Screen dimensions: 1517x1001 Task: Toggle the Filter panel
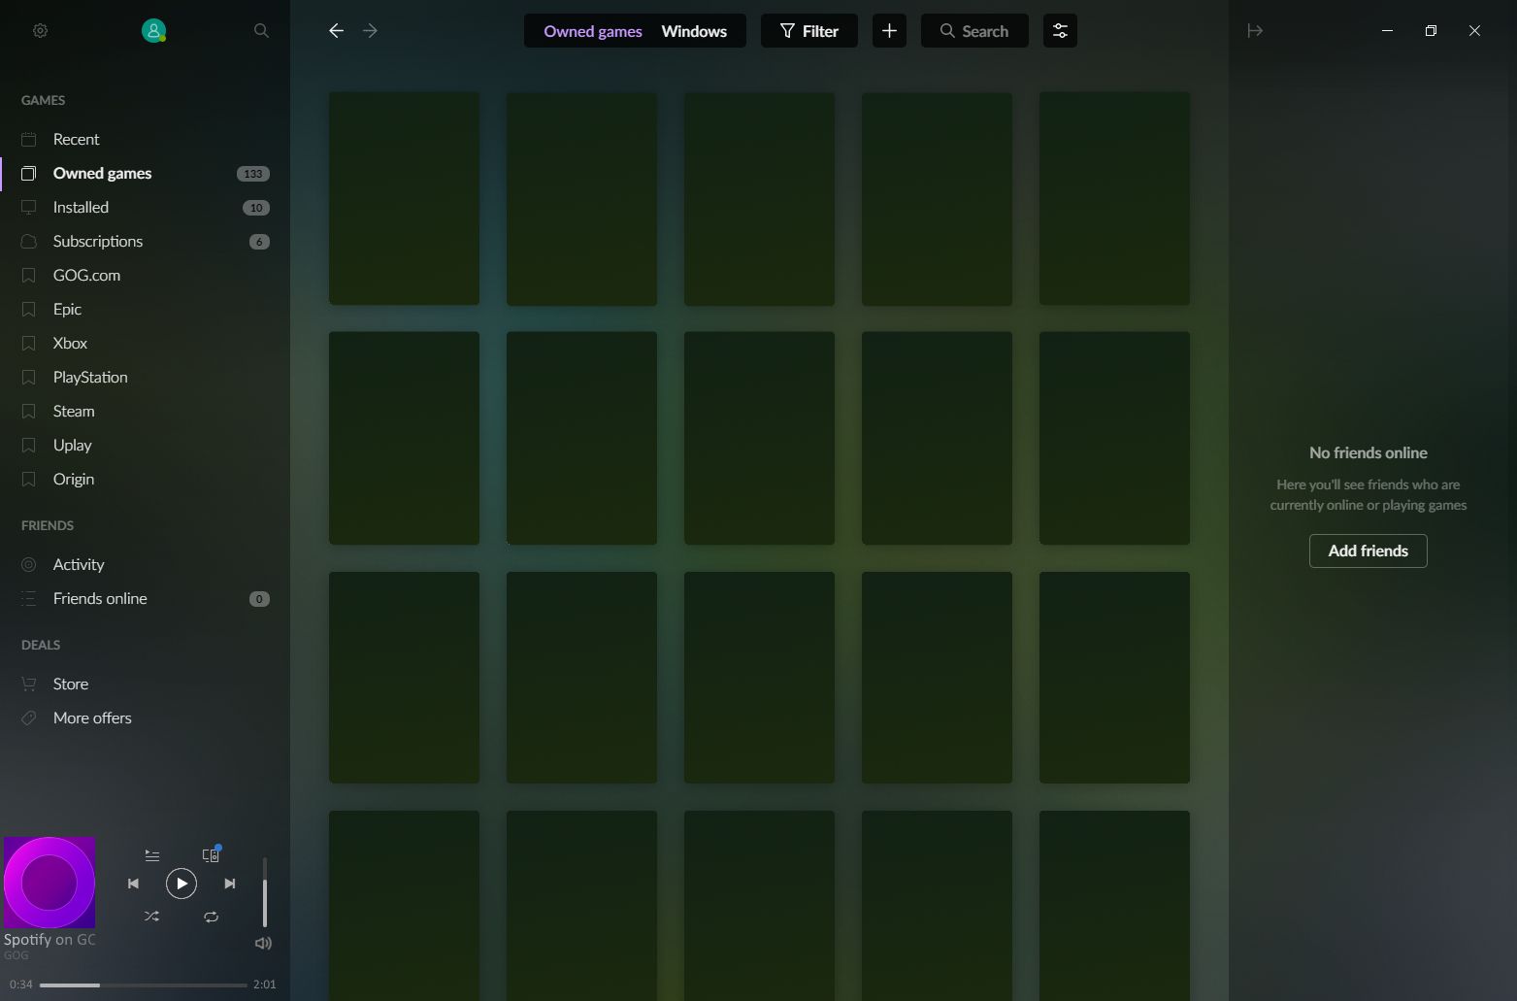(808, 30)
